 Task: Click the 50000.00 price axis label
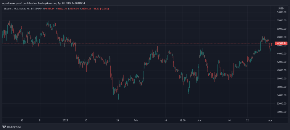pos(281,29)
